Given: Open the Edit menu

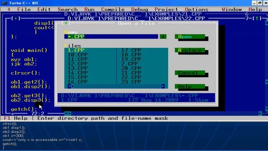Looking at the screenshot, I should (x=44, y=9).
